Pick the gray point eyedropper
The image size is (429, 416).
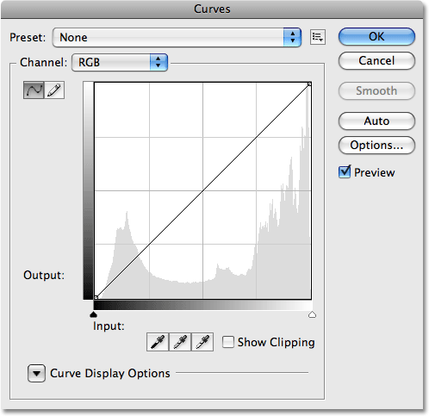tap(180, 342)
